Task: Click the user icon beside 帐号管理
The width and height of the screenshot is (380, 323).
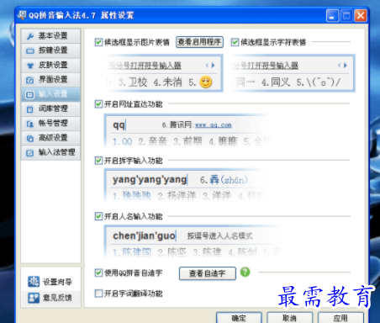Action: (30, 124)
